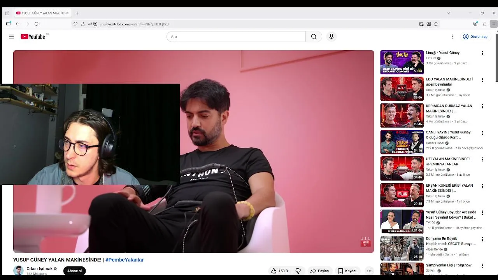Open YouTube settings three-dot menu
The width and height of the screenshot is (498, 280).
point(452,37)
